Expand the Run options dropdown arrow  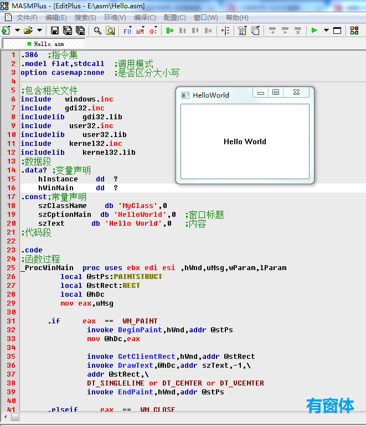pos(327,30)
